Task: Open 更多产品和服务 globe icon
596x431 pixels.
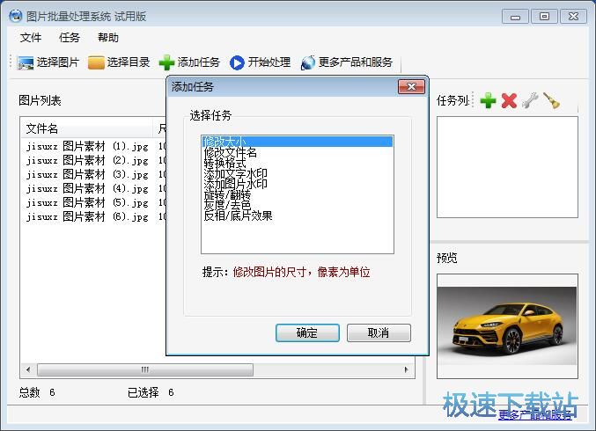Action: 307,62
